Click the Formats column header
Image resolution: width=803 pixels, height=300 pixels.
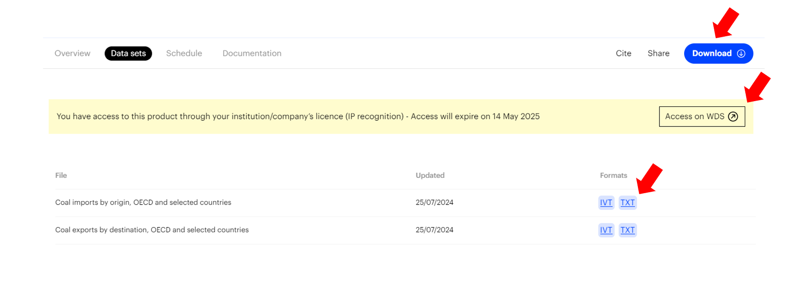click(614, 176)
